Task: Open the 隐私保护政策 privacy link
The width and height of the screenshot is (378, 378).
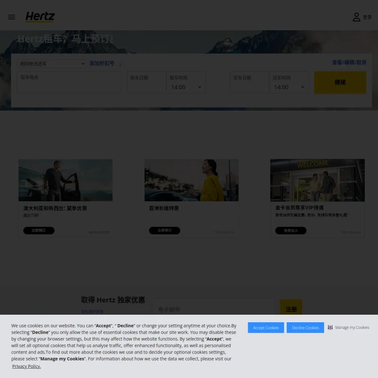Action: coord(92,311)
